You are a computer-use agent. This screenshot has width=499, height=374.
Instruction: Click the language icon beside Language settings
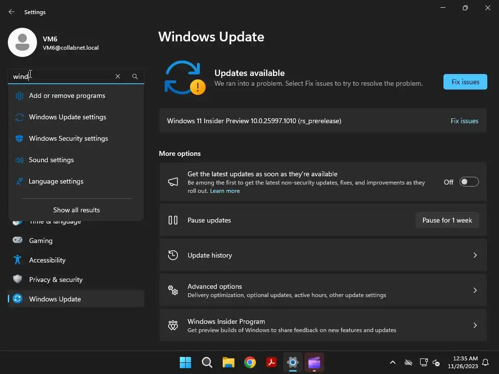point(19,181)
